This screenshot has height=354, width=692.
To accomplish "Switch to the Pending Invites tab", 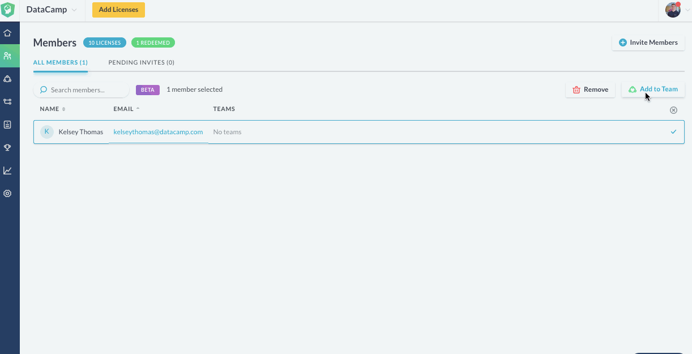I will (x=141, y=62).
